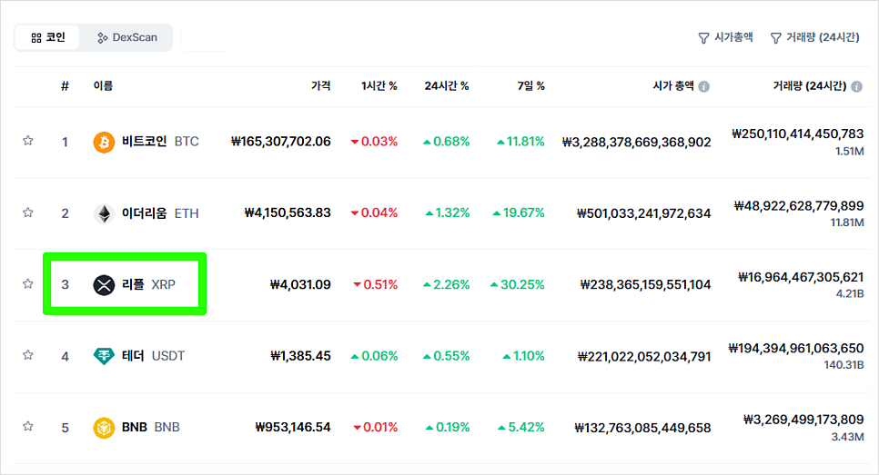Open the 거래량 (24시간) filter

pyautogui.click(x=815, y=37)
